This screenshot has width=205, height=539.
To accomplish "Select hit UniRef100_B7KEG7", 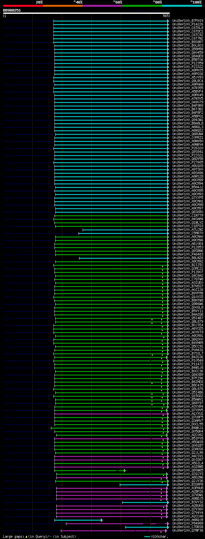I will (x=188, y=286).
